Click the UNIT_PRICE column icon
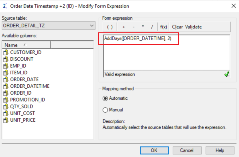Image resolution: width=239 pixels, height=157 pixels. coord(6,120)
